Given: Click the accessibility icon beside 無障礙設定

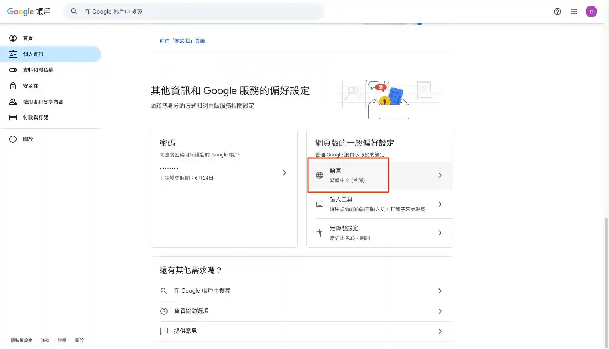Looking at the screenshot, I should 320,233.
